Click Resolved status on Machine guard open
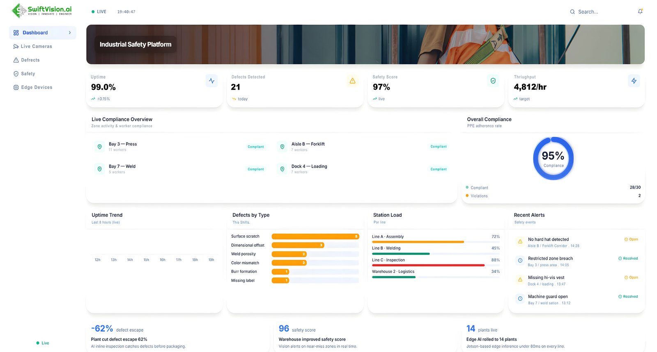 pos(628,297)
